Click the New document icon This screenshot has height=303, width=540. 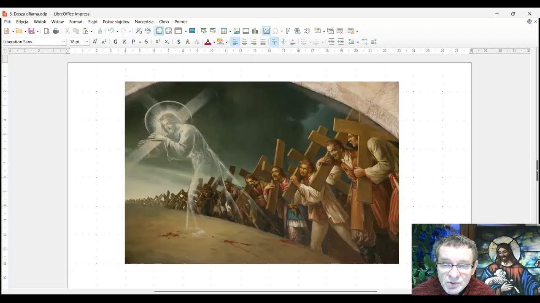coord(6,31)
